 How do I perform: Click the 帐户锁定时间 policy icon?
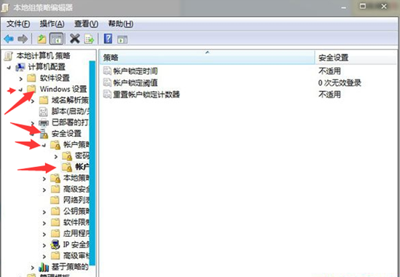click(x=107, y=71)
